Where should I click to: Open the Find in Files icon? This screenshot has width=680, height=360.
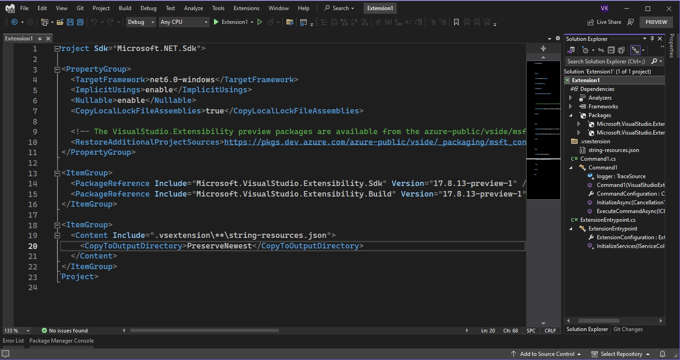[x=290, y=22]
